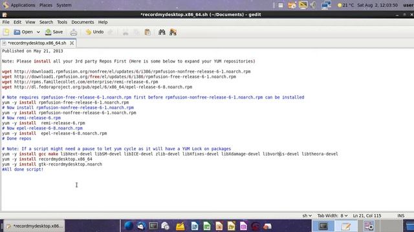Click the Copy icon in toolbar
414x232 pixels.
[136, 32]
